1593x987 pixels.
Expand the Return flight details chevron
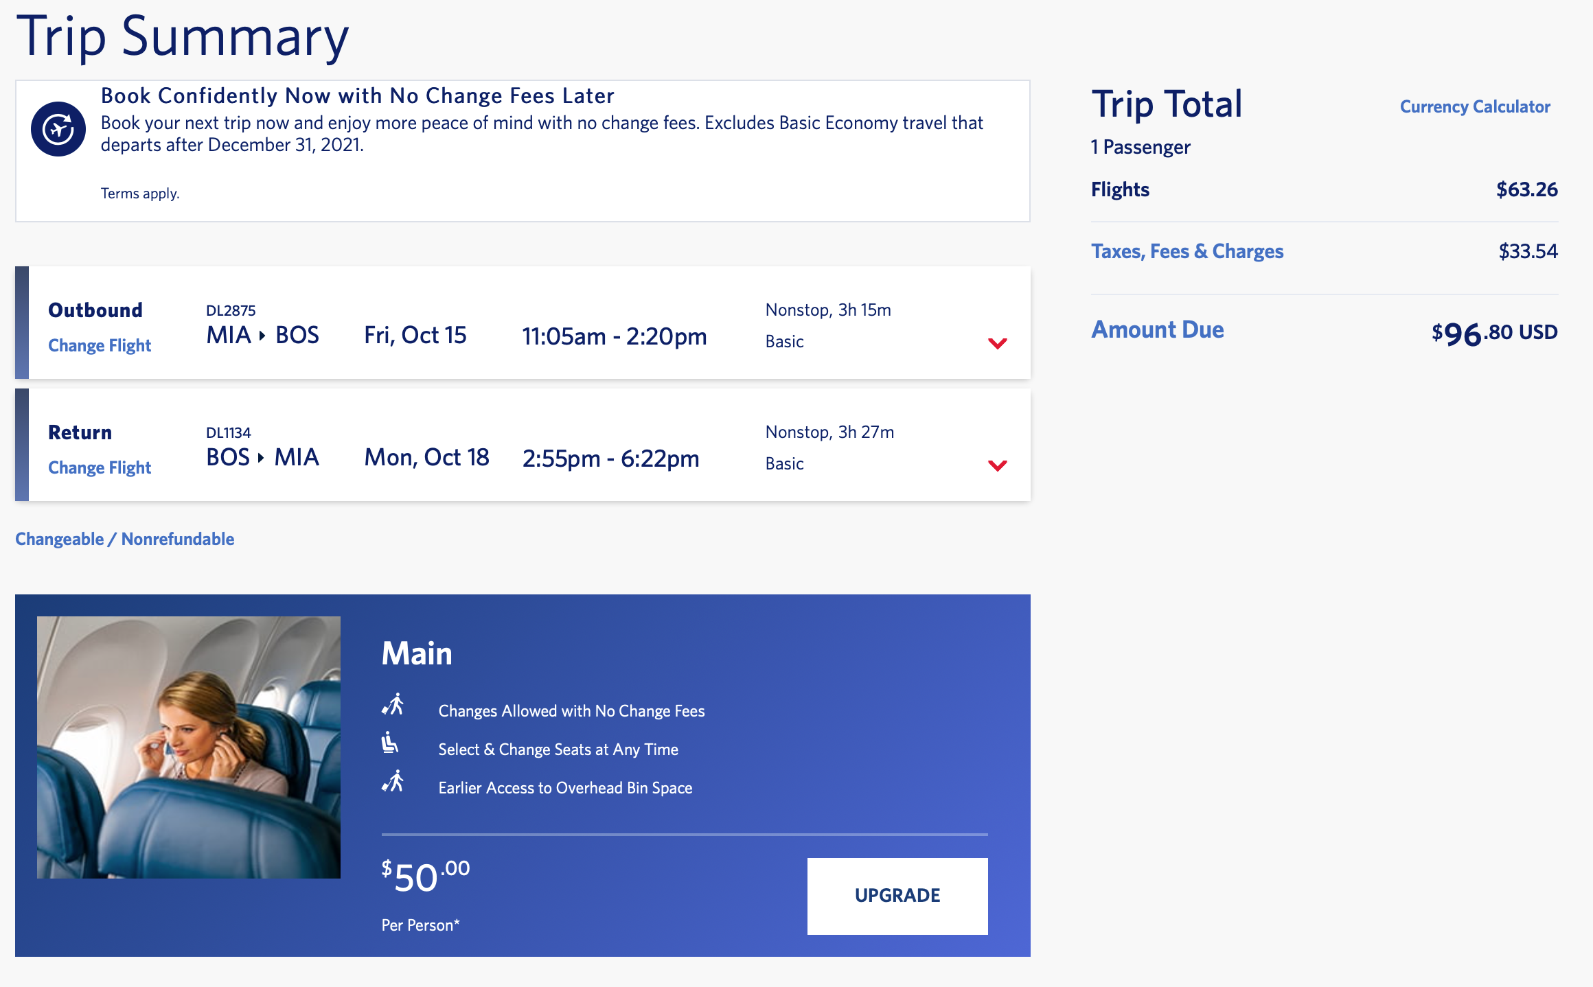(x=997, y=465)
